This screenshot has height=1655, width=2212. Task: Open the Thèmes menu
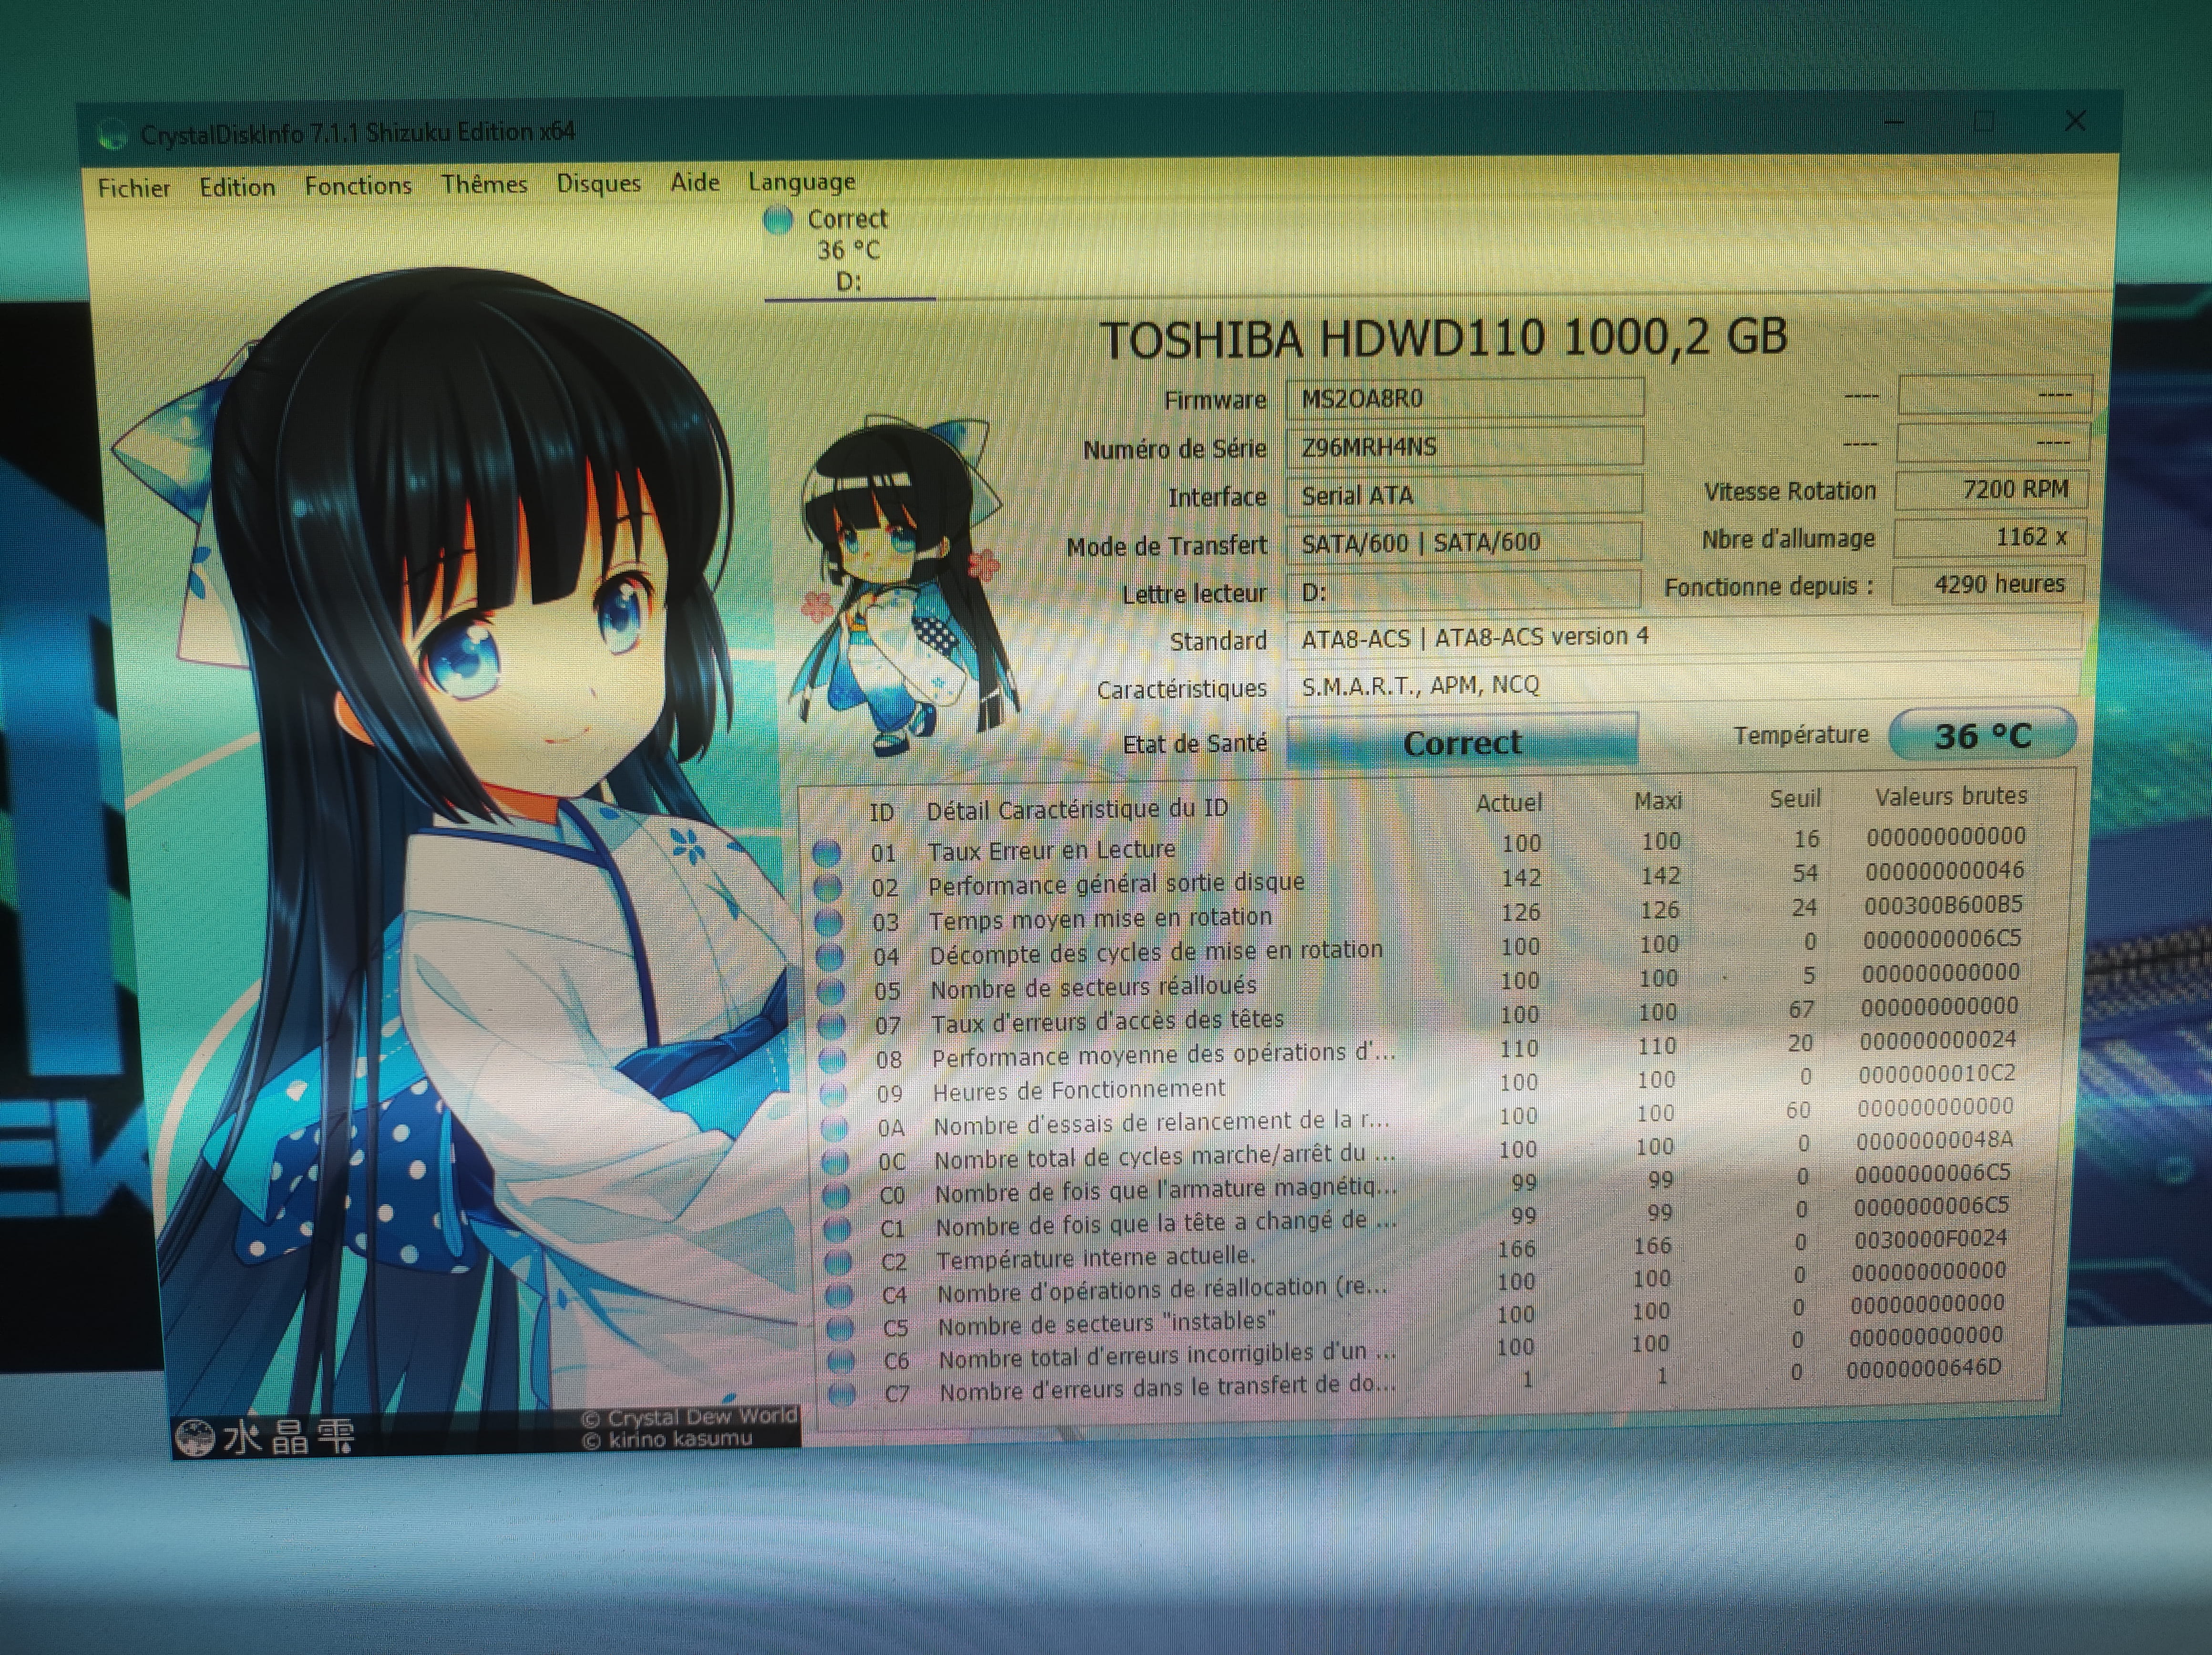pos(484,184)
